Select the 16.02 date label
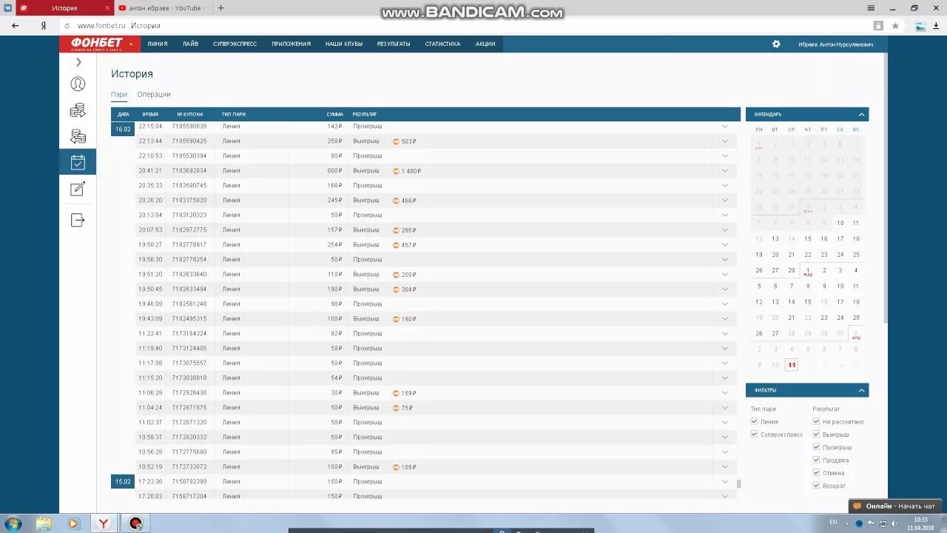Viewport: 947px width, 533px height. point(123,129)
